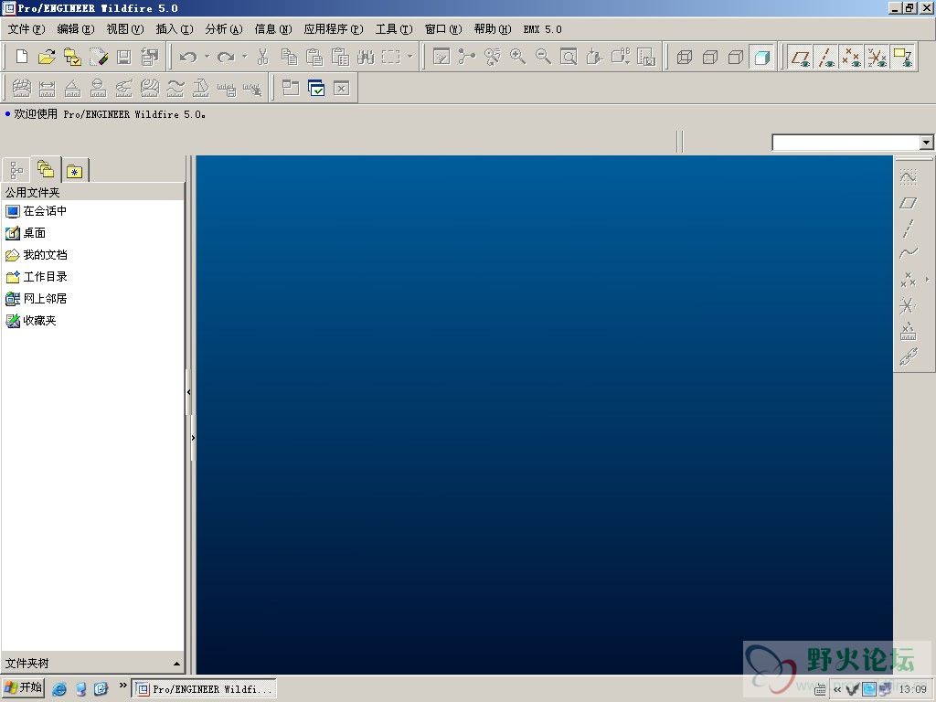Toggle datum axes visibility

pyautogui.click(x=825, y=57)
